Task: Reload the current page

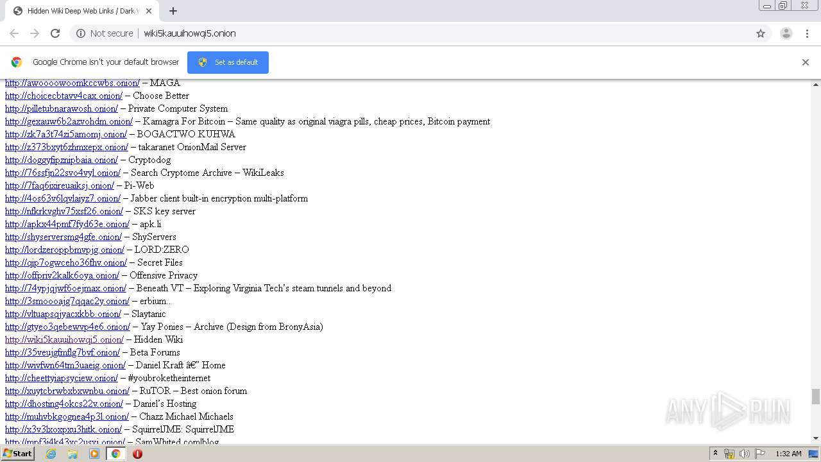Action: coord(55,33)
